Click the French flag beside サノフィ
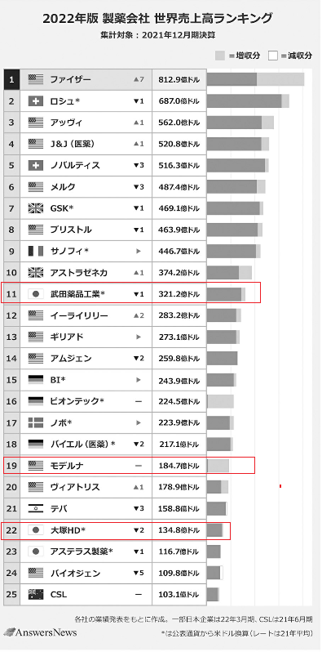 (36, 251)
